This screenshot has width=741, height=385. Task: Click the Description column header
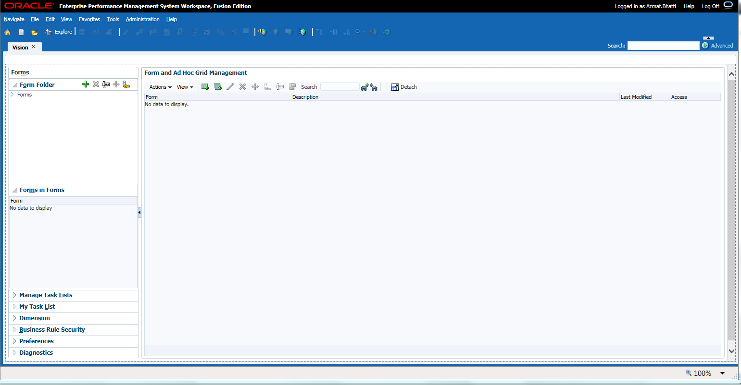coord(455,97)
